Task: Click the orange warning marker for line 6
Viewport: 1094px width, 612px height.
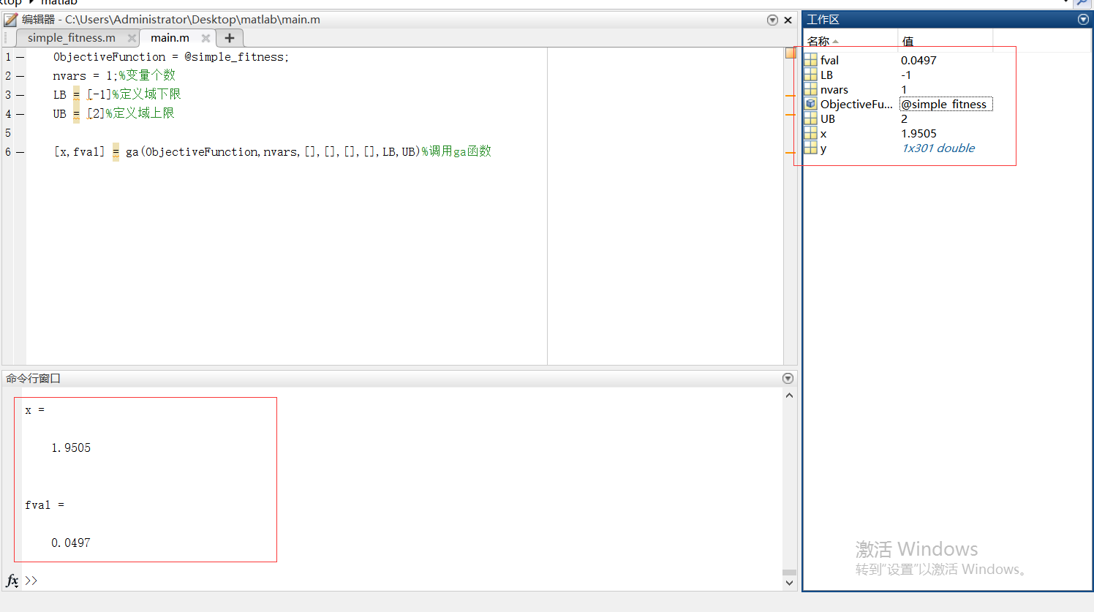Action: coord(790,153)
